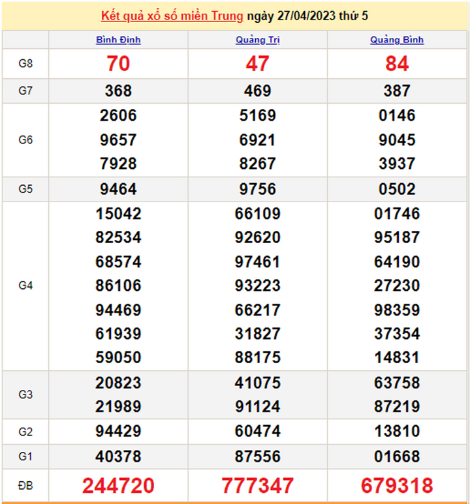Click the G2 result 13810
This screenshot has width=470, height=504.
[397, 432]
